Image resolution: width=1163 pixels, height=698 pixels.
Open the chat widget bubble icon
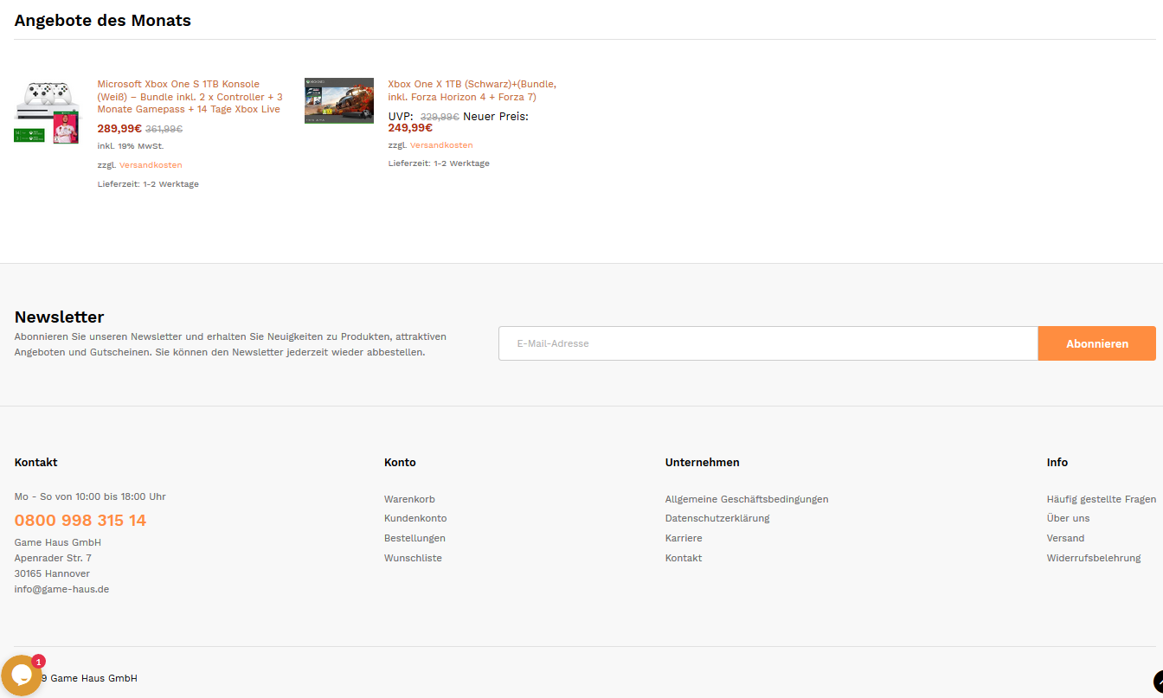[x=21, y=676]
